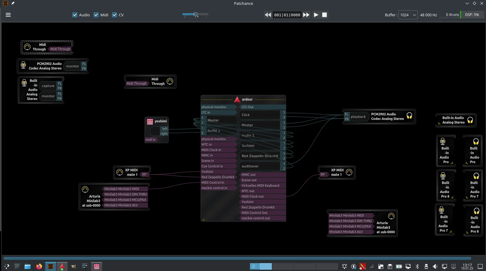The width and height of the screenshot is (486, 271).
Task: Click the Bluetooth tray icon
Action: point(417,266)
